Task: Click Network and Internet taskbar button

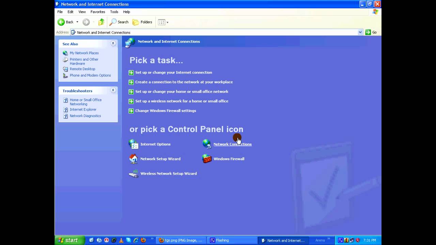Action: 283,240
